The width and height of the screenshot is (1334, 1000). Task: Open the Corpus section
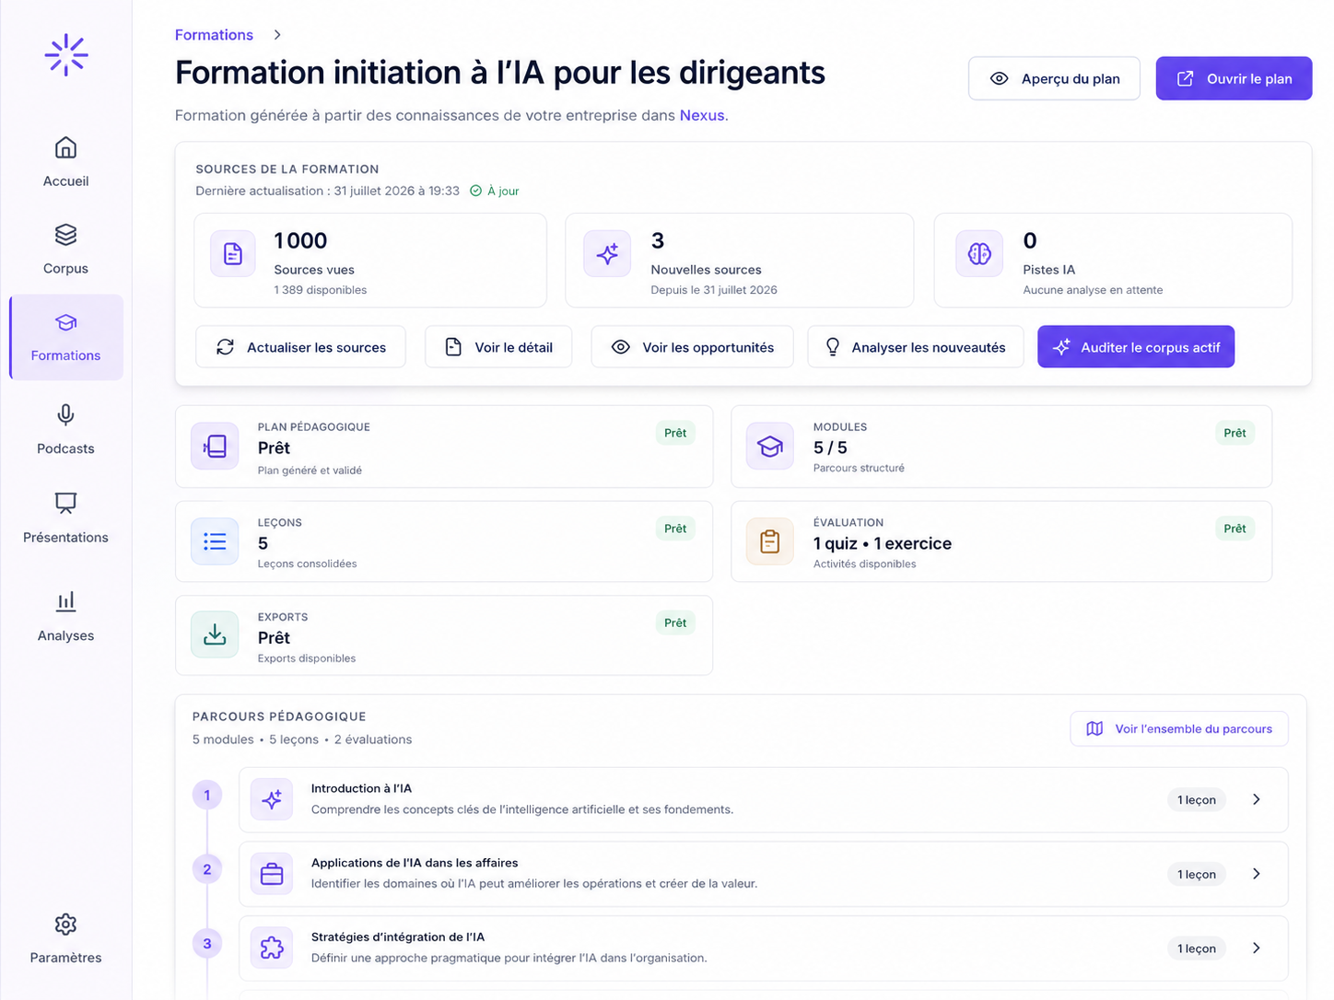click(x=65, y=249)
